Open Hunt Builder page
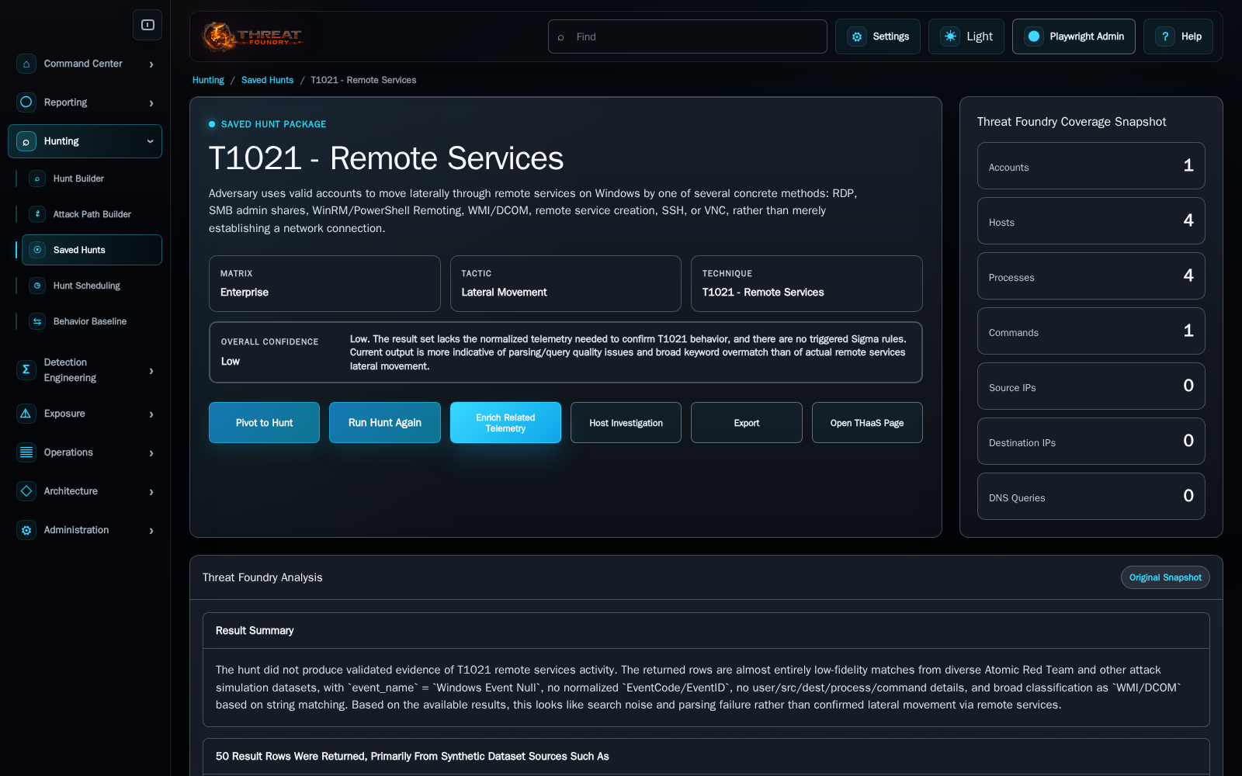Viewport: 1242px width, 776px height. (x=92, y=178)
